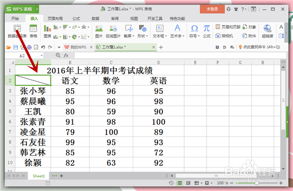Open the Name Box dropdown next to A2
Screen dimensions: 293x191
pos(42,56)
